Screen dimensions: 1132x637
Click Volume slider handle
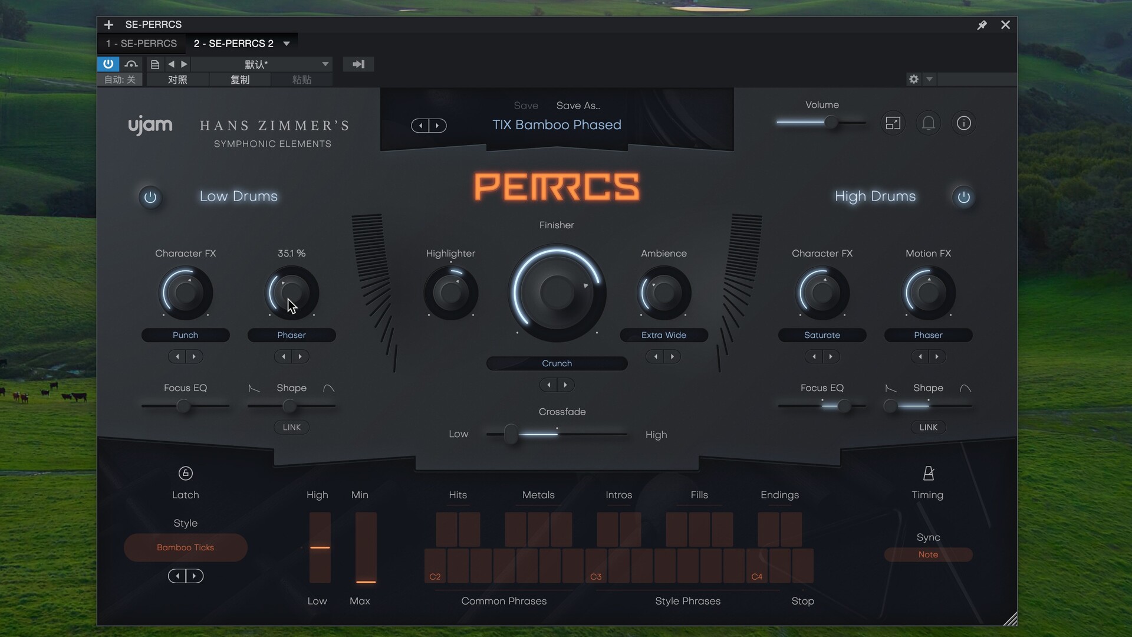click(831, 123)
